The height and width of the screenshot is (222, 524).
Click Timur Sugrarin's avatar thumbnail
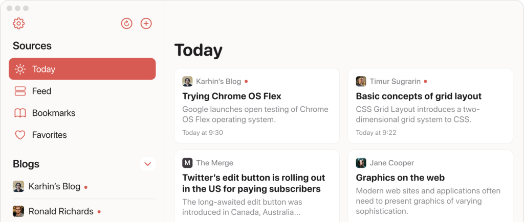click(361, 81)
